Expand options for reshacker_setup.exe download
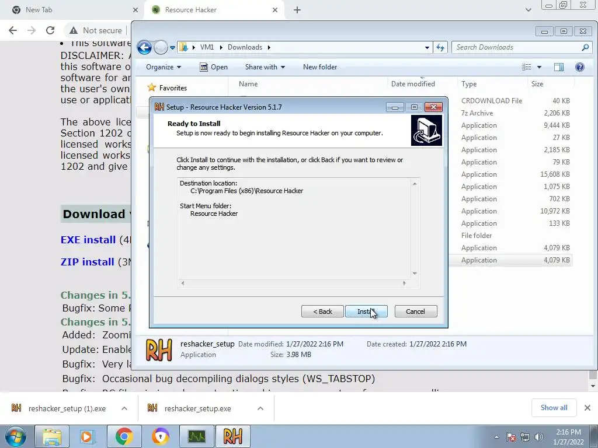The height and width of the screenshot is (448, 598). pos(260,409)
